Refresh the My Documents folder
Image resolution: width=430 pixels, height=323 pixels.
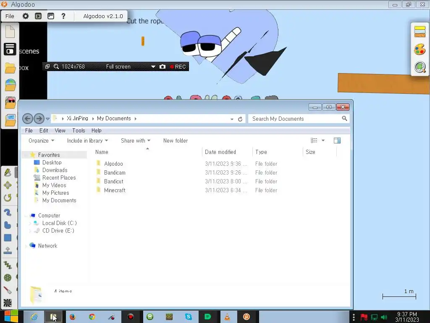pyautogui.click(x=240, y=119)
